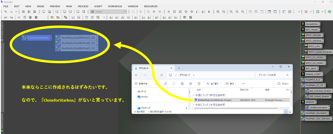
Task: Click the ダウンロードの検索 search field
Action: tap(273, 75)
